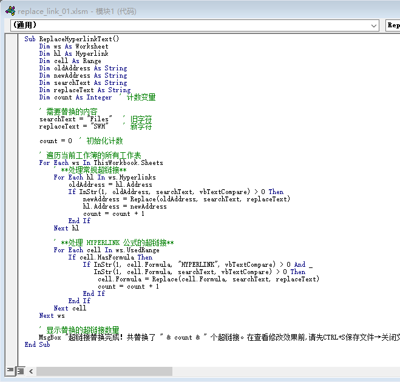
Task: Click the horizontal scrollbar thumb
Action: pos(104,371)
